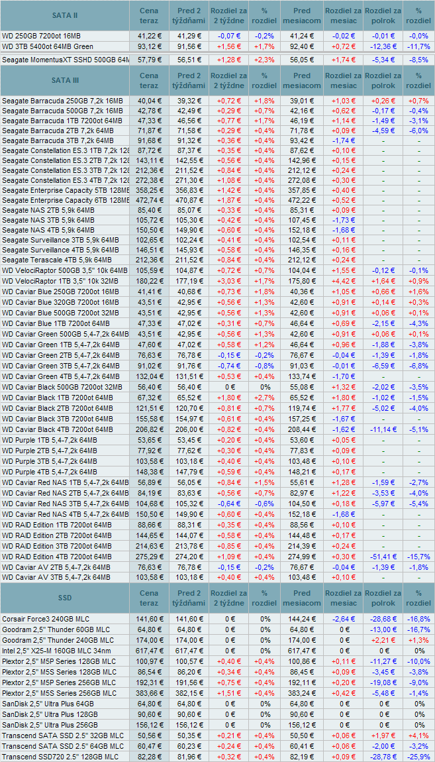The width and height of the screenshot is (435, 762).
Task: Select the WD 3TB 5400ot 64MB Green row name
Action: [48, 46]
